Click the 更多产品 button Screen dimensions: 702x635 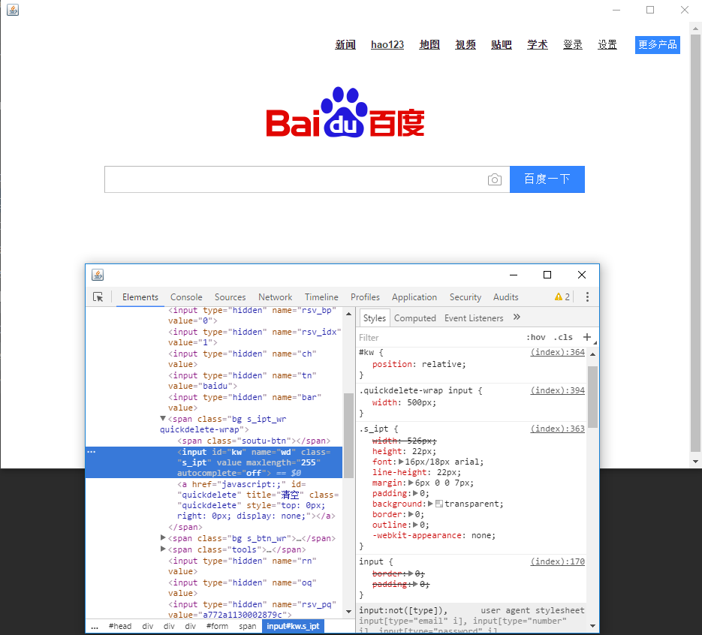(657, 45)
